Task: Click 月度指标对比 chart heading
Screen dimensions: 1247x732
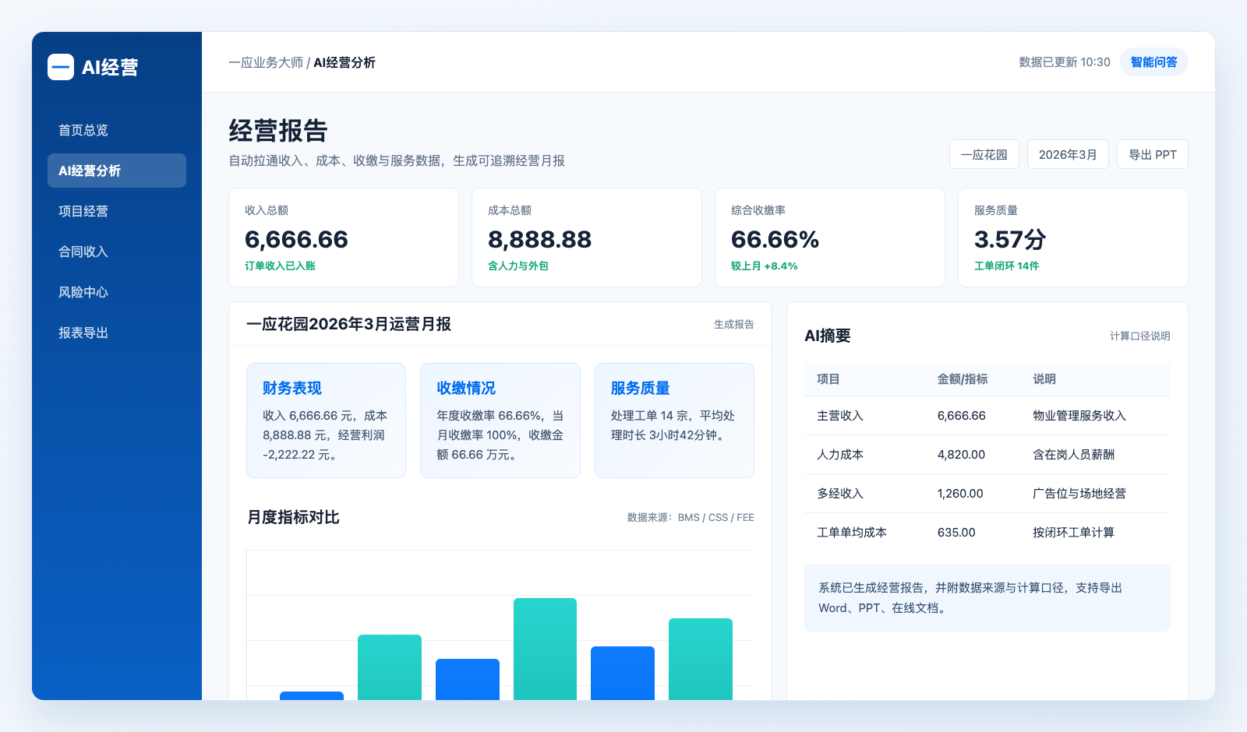Action: click(293, 517)
